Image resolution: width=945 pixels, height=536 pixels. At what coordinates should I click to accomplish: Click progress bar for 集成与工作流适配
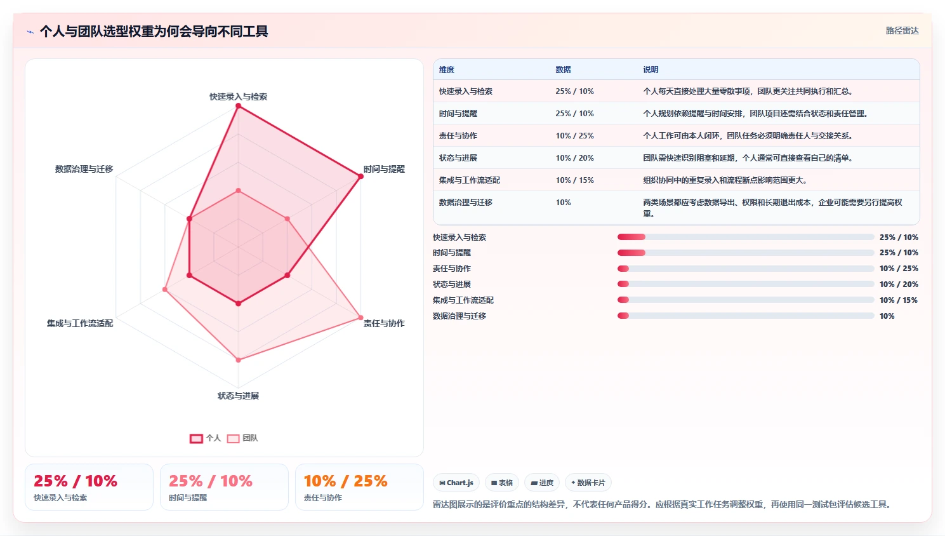tap(746, 300)
